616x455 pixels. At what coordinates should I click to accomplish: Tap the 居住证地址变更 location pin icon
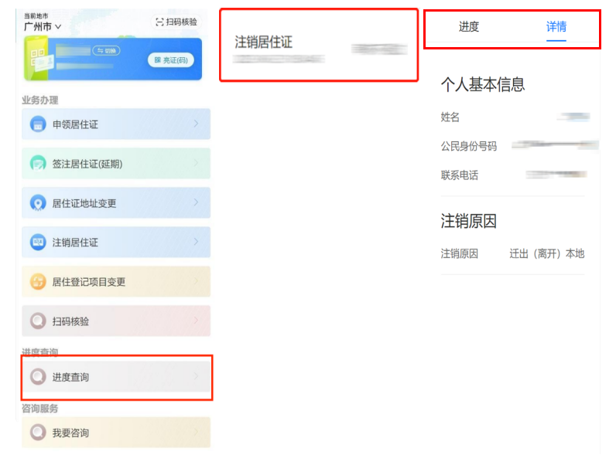tap(38, 203)
